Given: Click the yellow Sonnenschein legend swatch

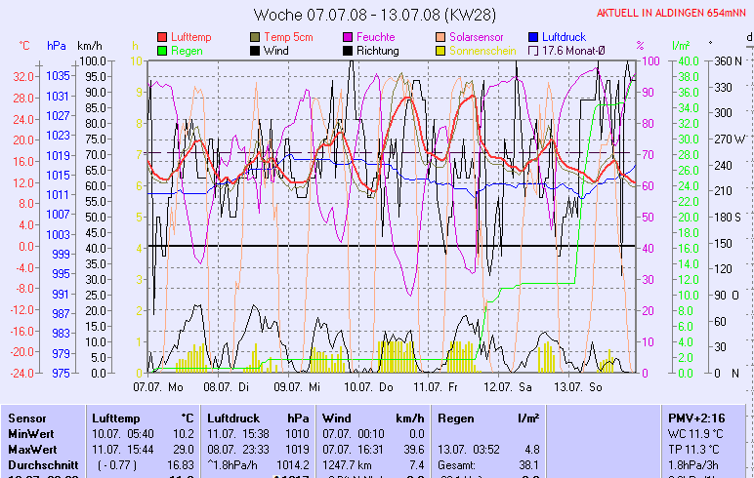Looking at the screenshot, I should (x=441, y=51).
